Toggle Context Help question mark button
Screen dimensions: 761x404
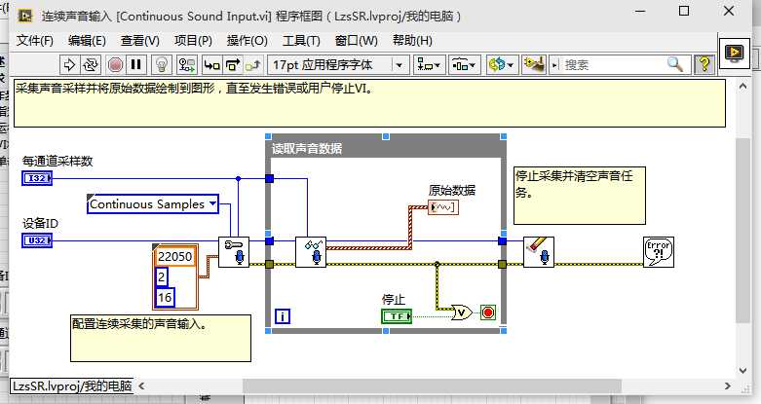point(704,64)
